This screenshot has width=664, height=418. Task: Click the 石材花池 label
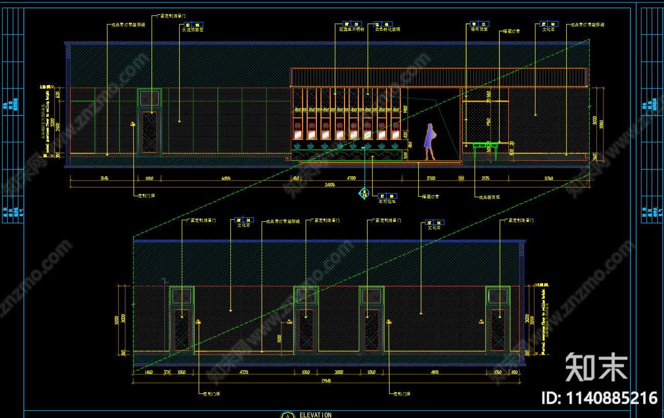pyautogui.click(x=387, y=201)
